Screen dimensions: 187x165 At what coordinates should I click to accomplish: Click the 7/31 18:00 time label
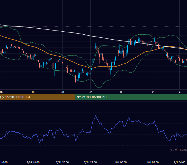(x=33, y=162)
